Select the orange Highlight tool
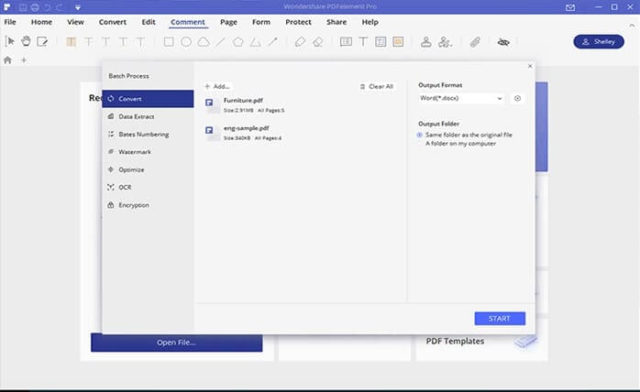This screenshot has width=640, height=392. pyautogui.click(x=71, y=41)
